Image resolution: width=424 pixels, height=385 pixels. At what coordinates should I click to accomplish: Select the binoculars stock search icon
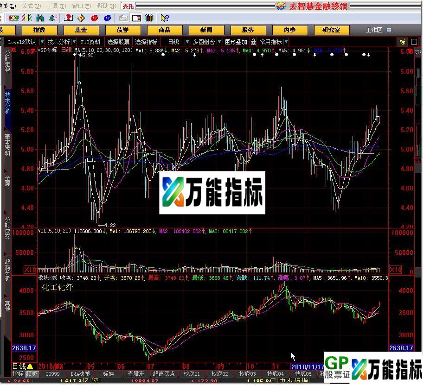[39, 18]
